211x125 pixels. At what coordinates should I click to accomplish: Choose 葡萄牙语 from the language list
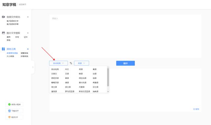55,83
